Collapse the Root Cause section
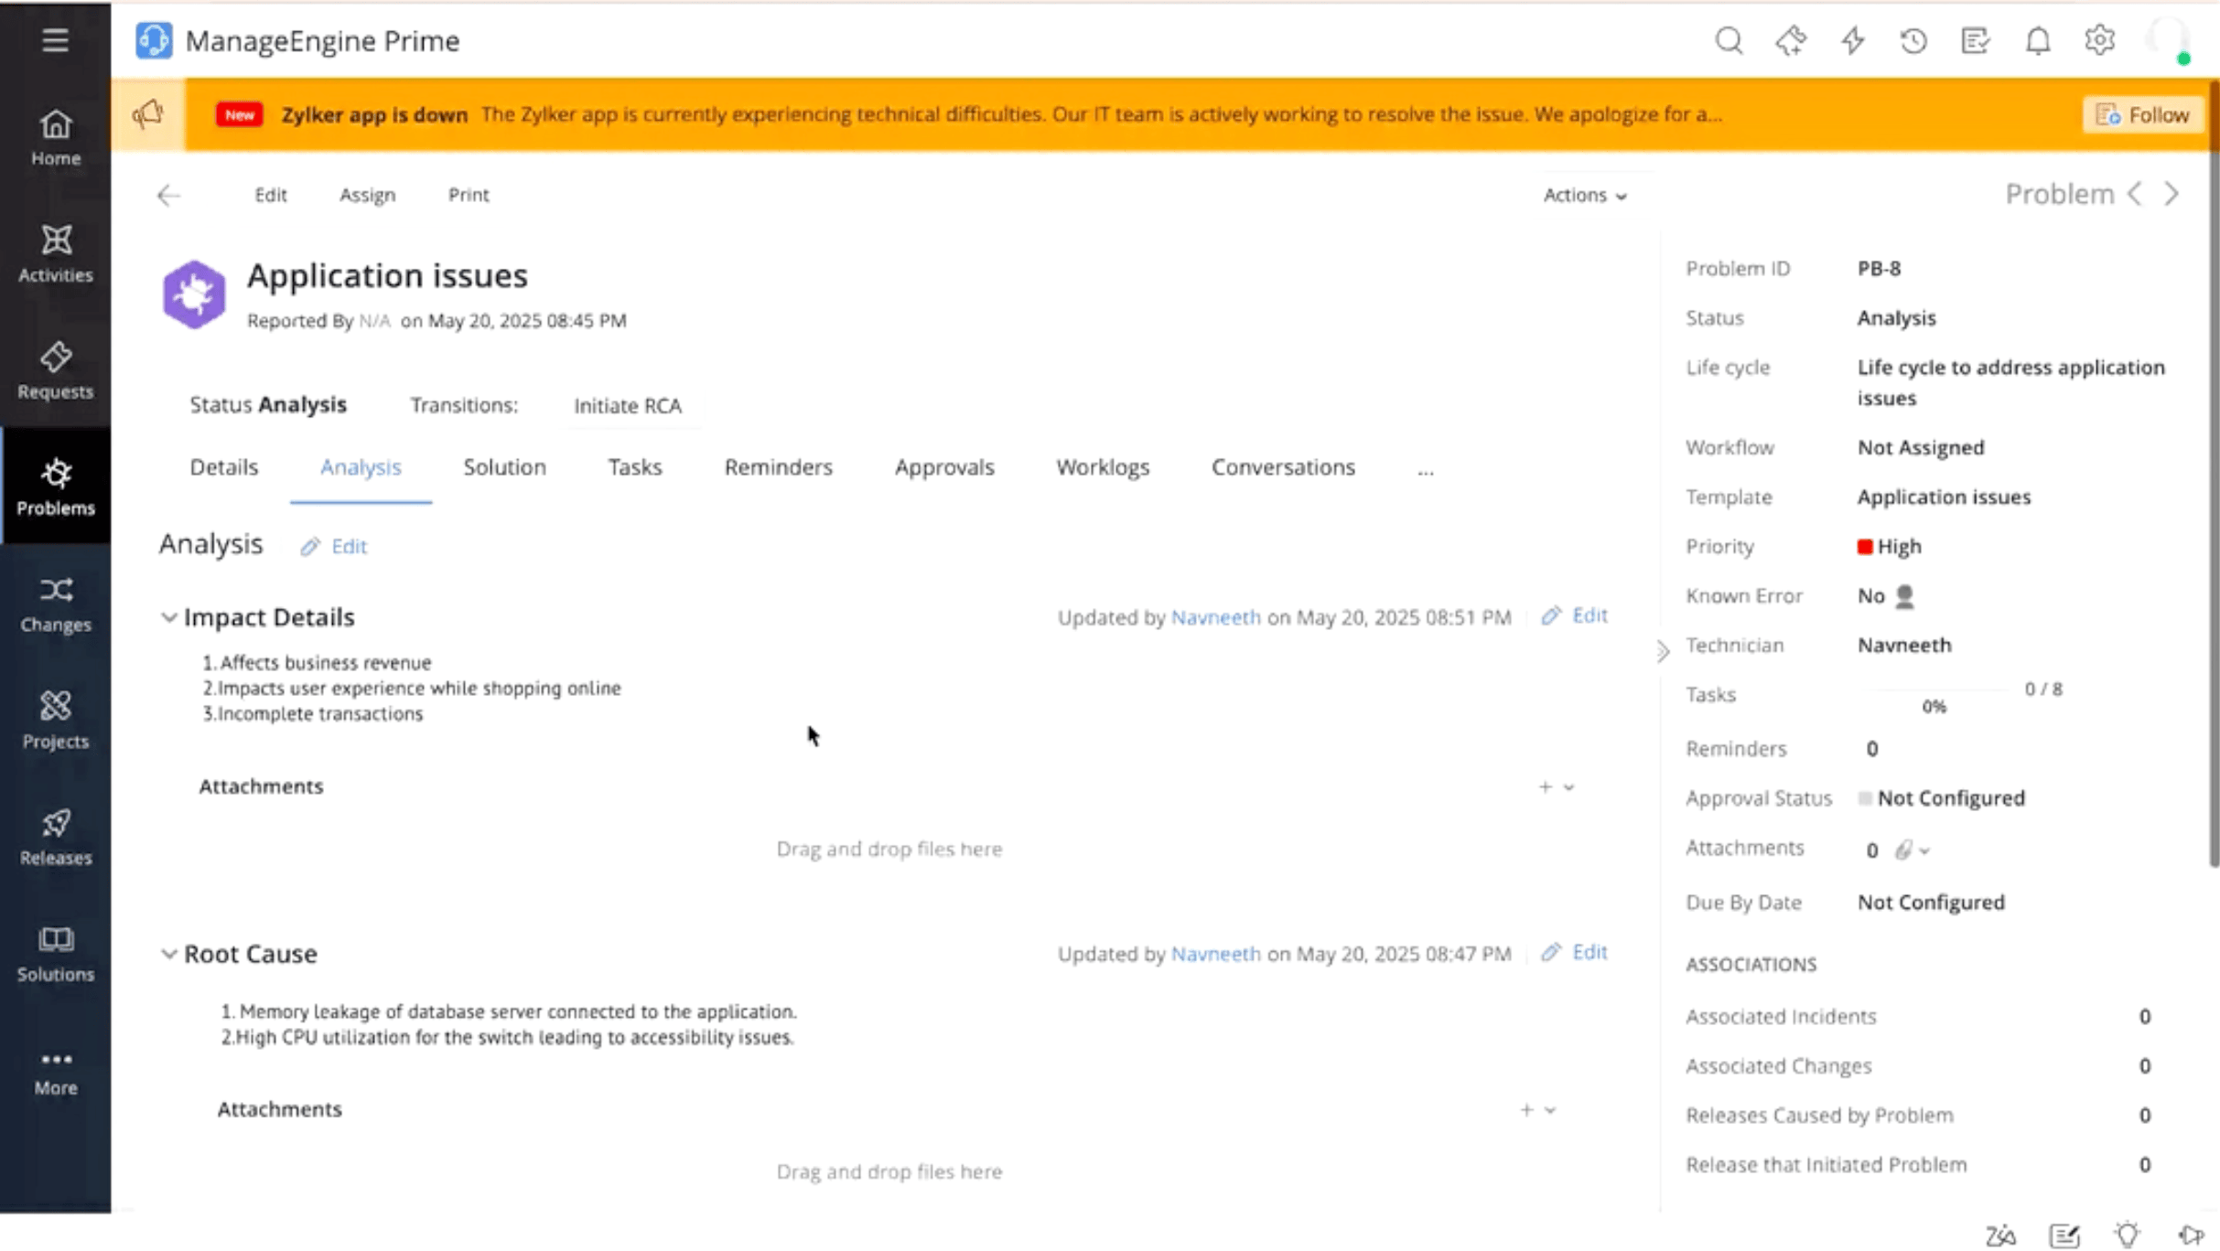2220x1251 pixels. pos(168,955)
